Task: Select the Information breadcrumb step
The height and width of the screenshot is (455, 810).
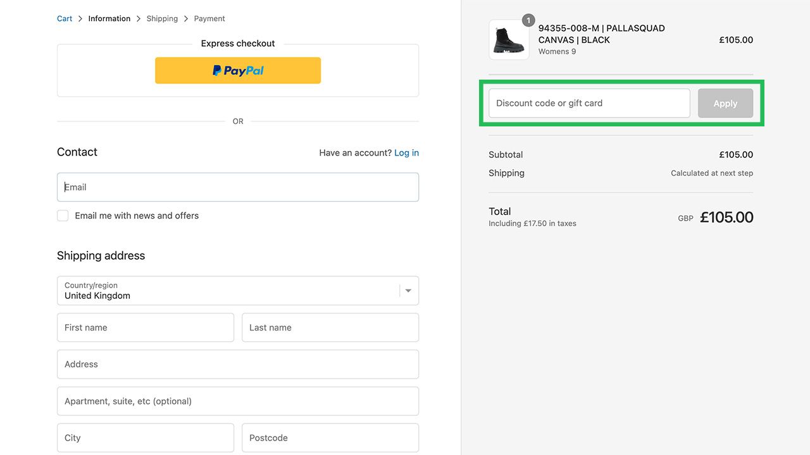Action: tap(109, 19)
